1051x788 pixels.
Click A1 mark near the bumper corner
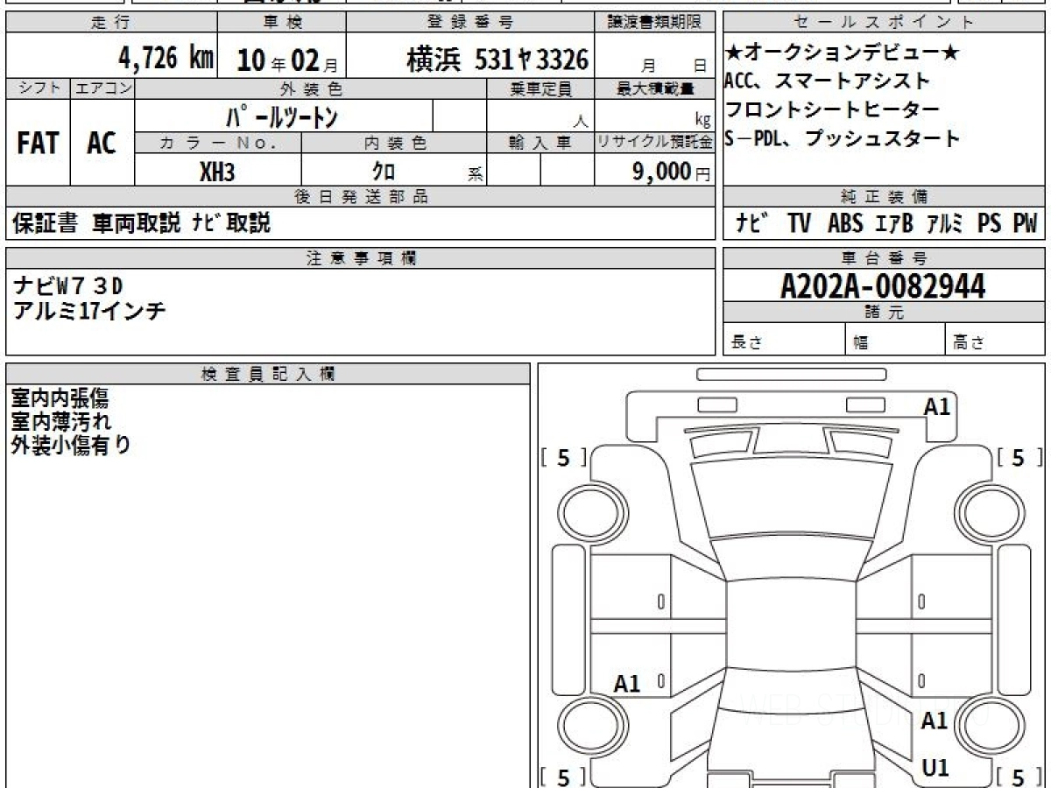point(937,406)
